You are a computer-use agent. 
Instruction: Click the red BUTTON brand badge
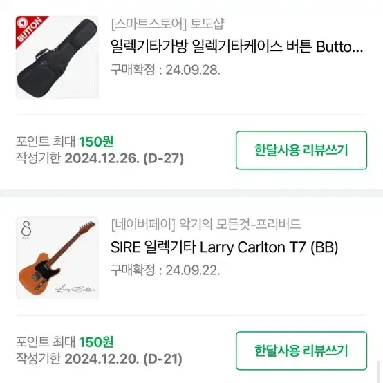tap(29, 29)
